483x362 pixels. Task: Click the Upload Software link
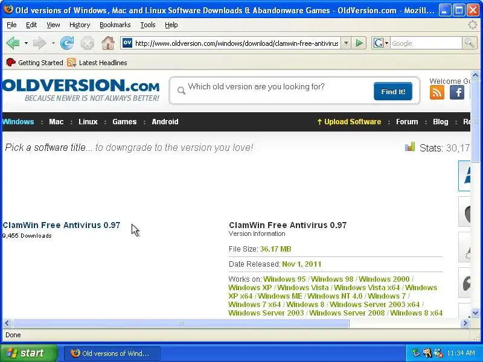click(350, 122)
